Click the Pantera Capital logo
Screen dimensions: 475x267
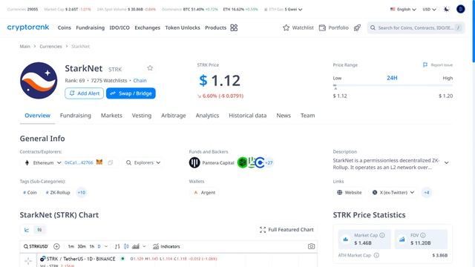click(x=194, y=162)
